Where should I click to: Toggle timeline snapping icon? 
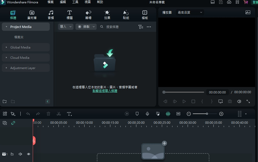point(168,114)
